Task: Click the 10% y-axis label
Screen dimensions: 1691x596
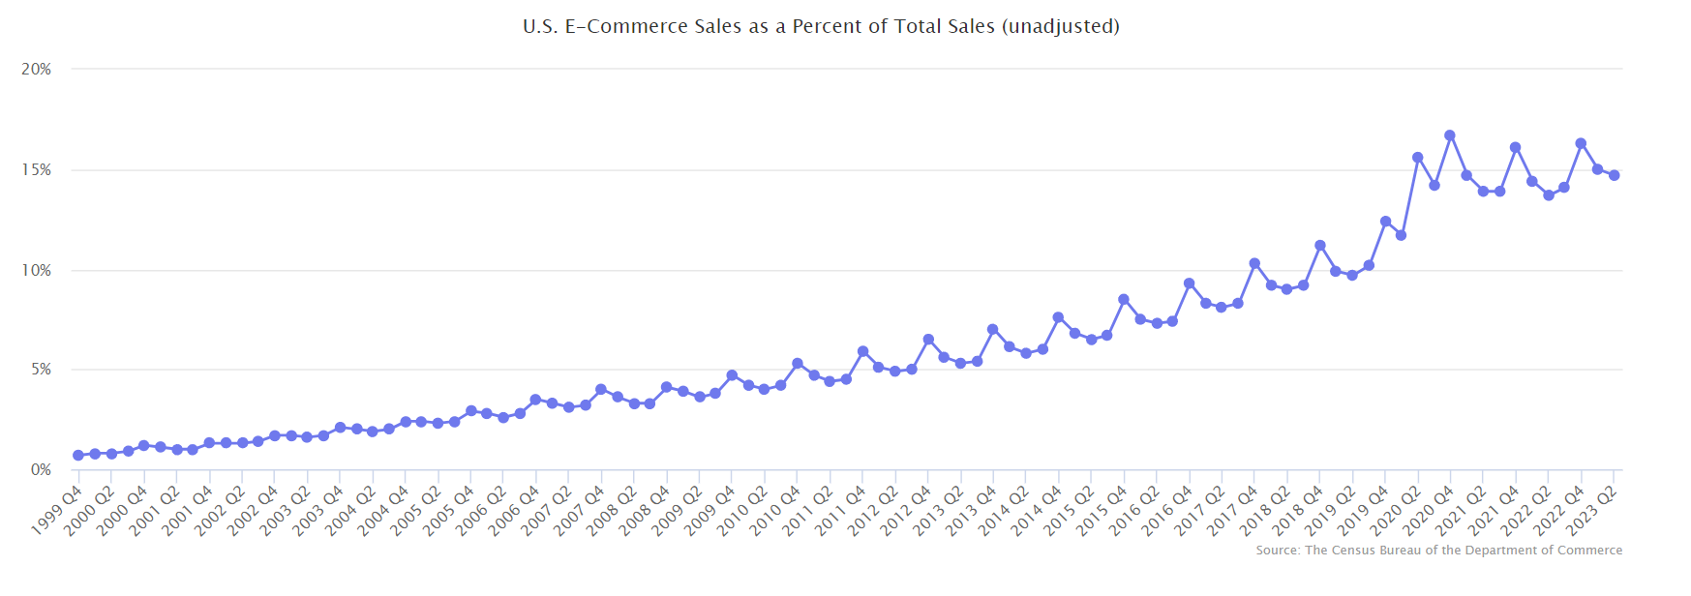Action: point(37,271)
